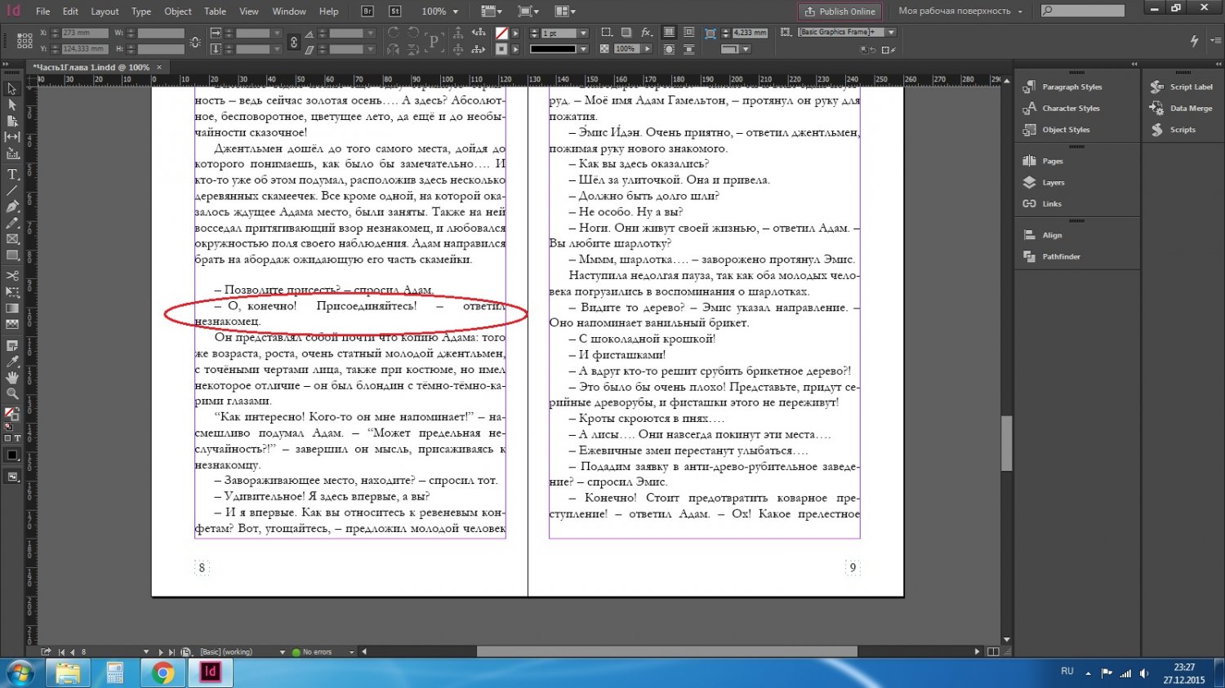The image size is (1225, 688).
Task: Show the Pages panel
Action: [x=1043, y=161]
